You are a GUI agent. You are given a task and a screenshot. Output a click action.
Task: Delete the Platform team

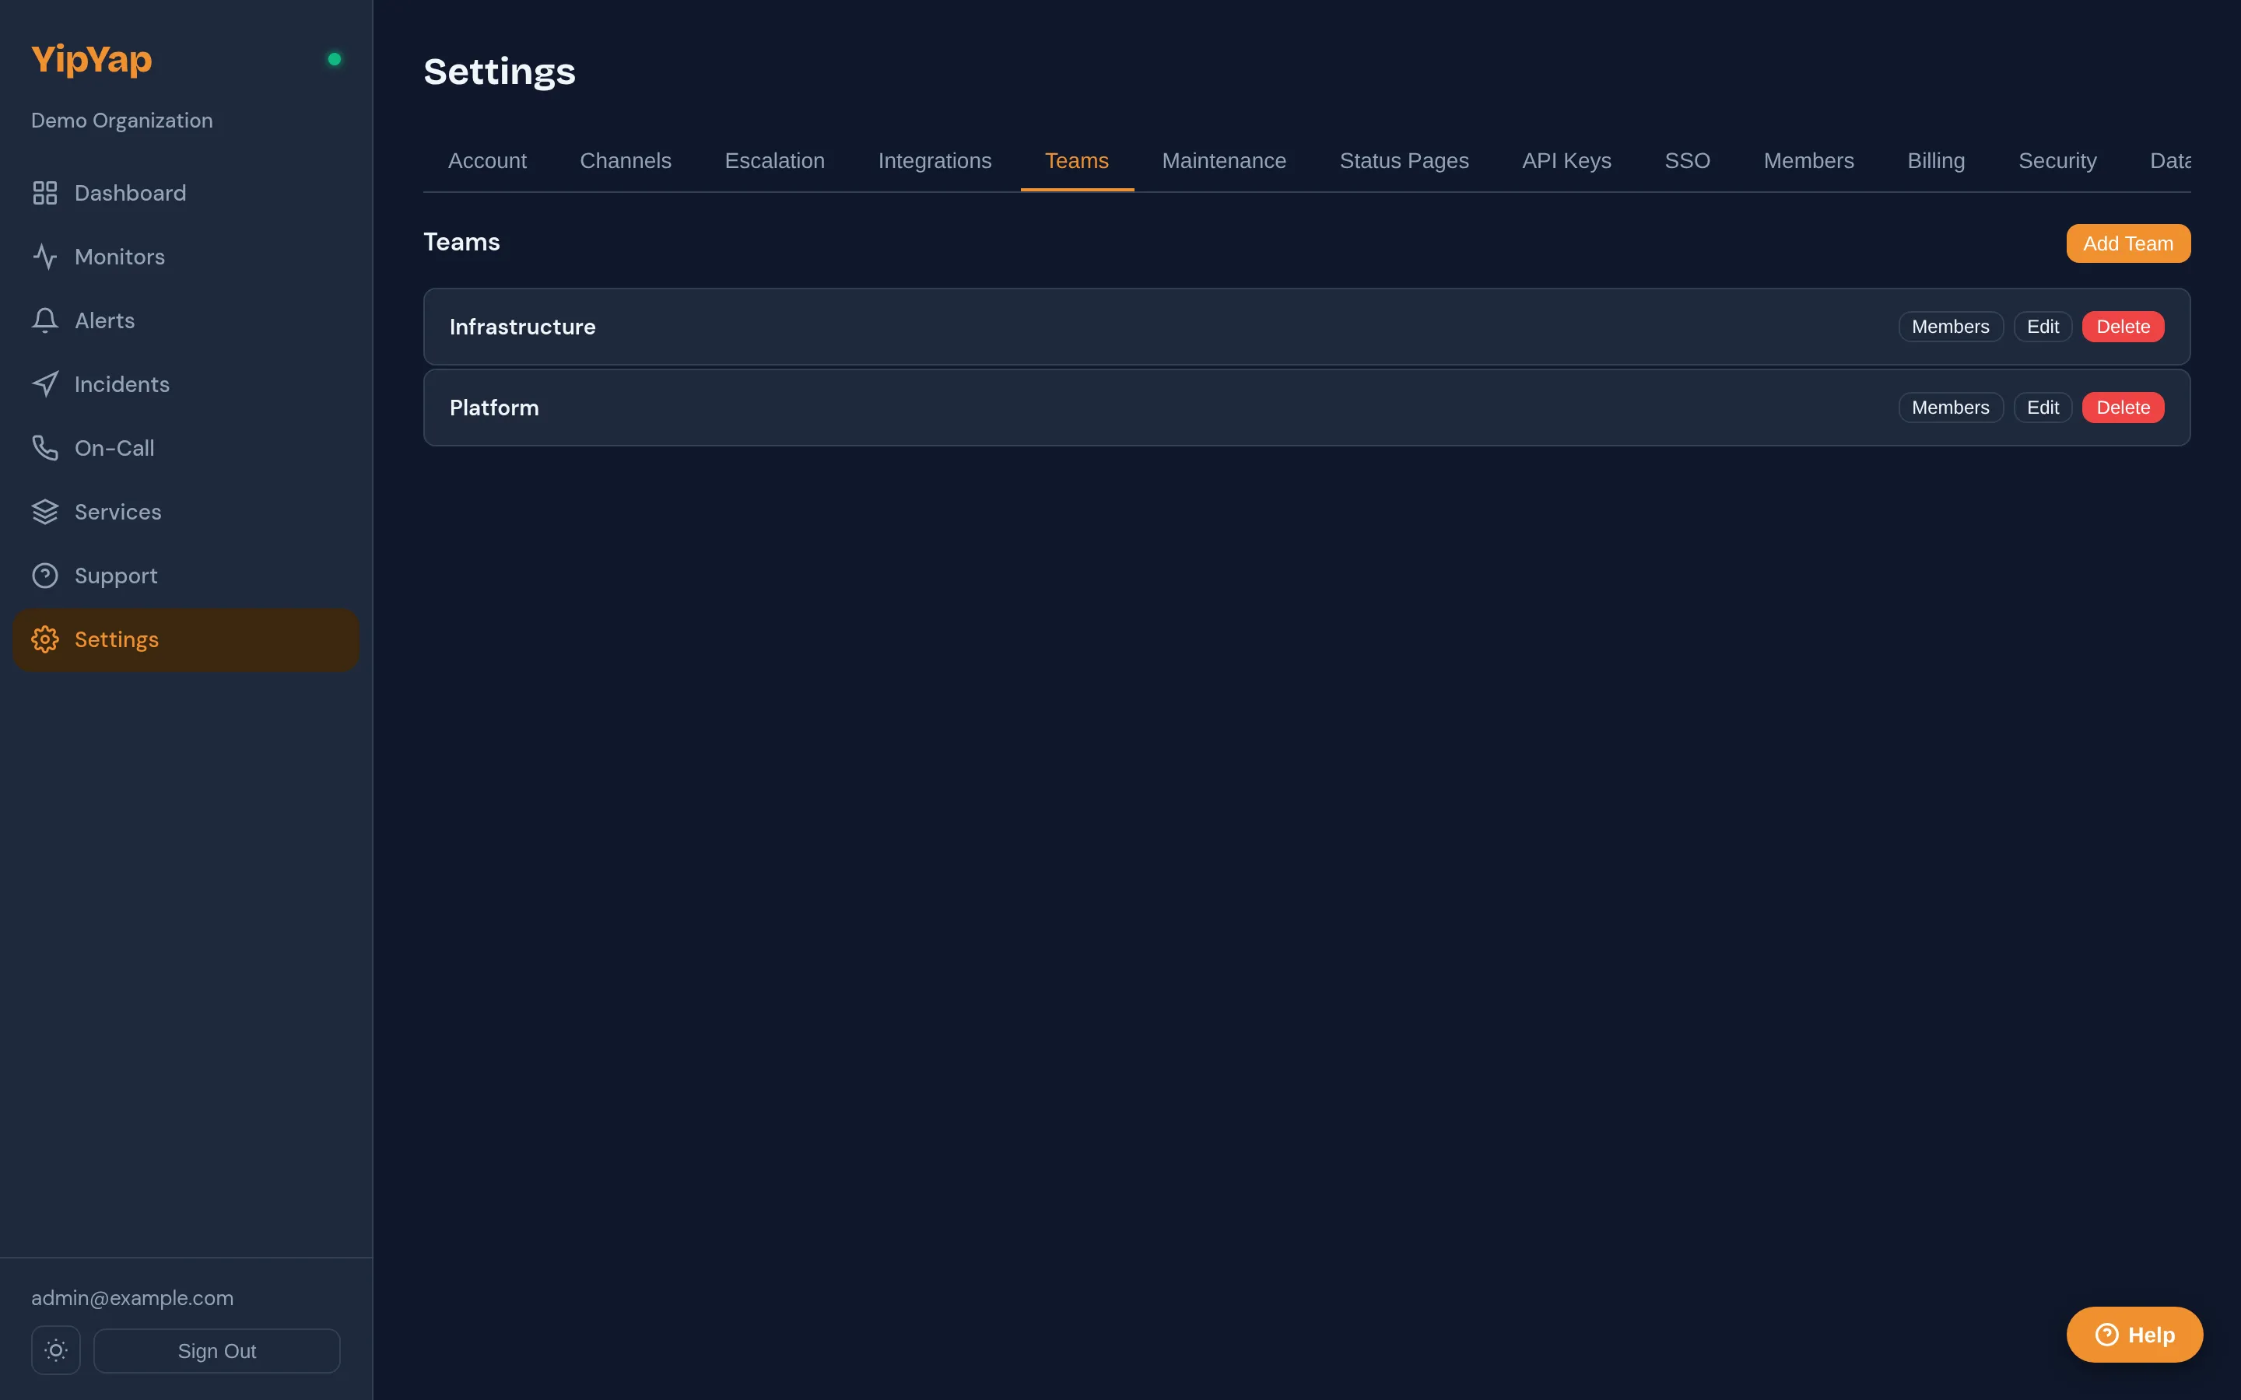click(2121, 407)
